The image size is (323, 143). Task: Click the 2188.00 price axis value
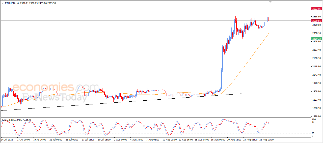(316, 58)
